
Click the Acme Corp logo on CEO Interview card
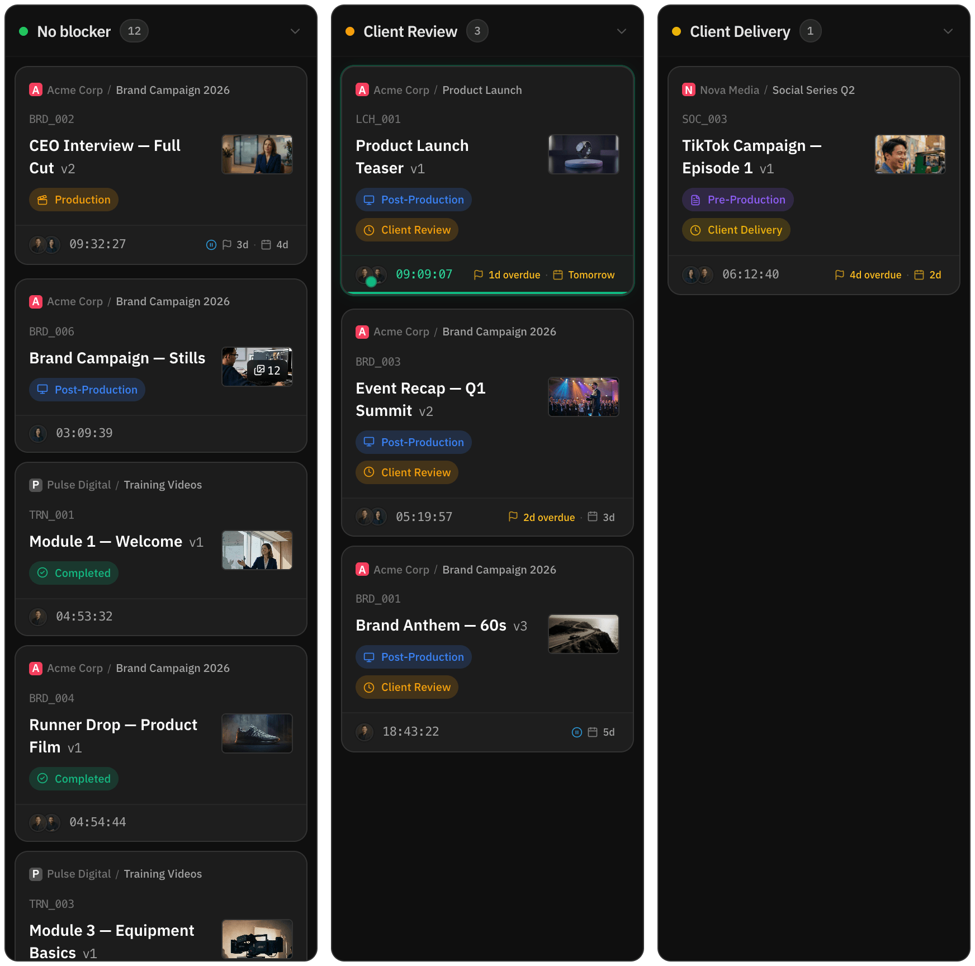point(36,90)
